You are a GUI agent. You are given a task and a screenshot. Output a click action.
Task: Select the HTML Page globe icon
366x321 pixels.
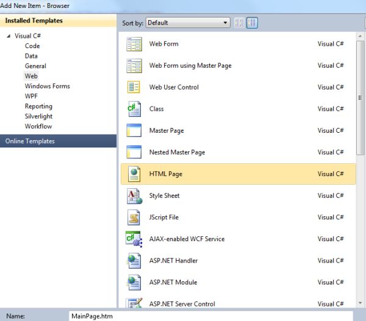click(x=134, y=174)
